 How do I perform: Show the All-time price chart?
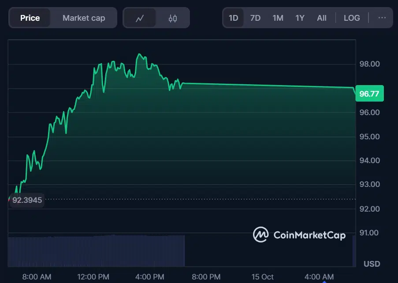click(x=322, y=18)
